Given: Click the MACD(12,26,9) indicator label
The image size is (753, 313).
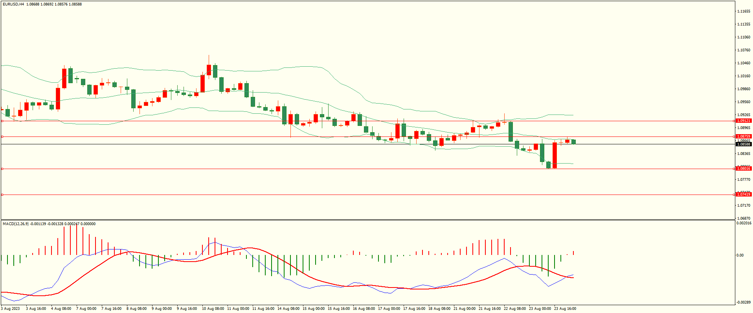Looking at the screenshot, I should [16, 224].
